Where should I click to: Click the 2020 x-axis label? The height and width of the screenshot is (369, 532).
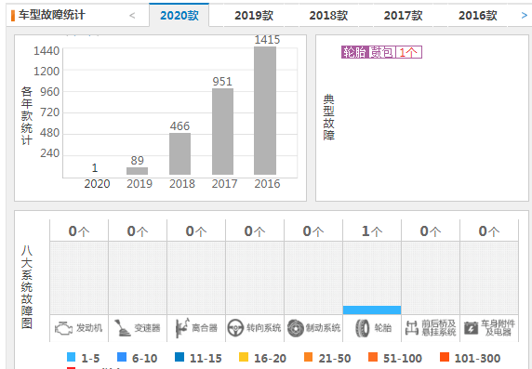pyautogui.click(x=97, y=184)
